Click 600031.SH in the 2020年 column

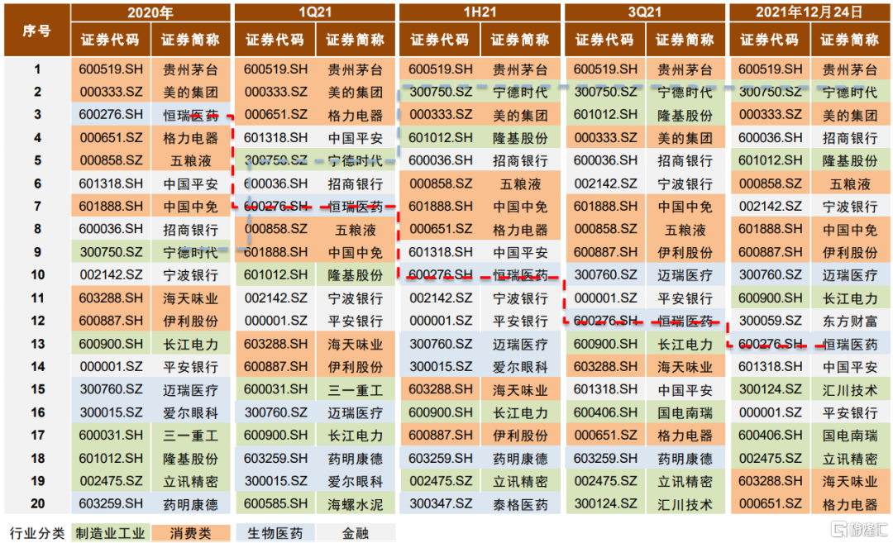tap(111, 436)
